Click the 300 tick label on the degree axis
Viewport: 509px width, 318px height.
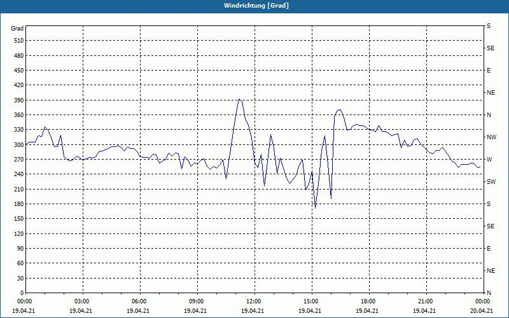(19, 145)
